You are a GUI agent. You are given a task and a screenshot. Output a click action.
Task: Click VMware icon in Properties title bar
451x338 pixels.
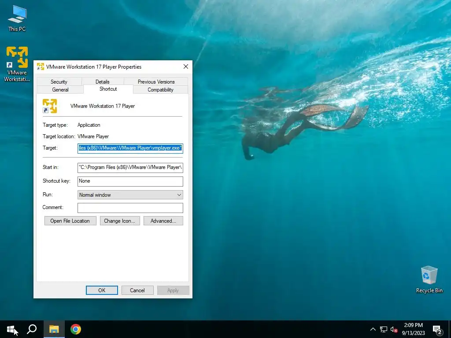click(40, 67)
